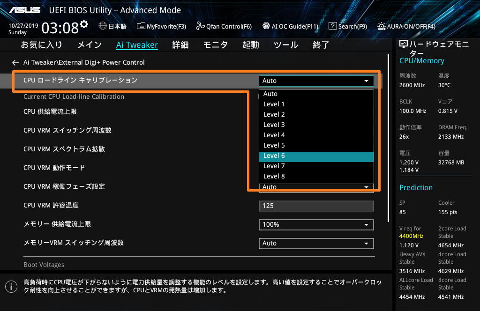Click the Search question mark icon
Image resolution: width=480 pixels, height=311 pixels.
pos(332,26)
